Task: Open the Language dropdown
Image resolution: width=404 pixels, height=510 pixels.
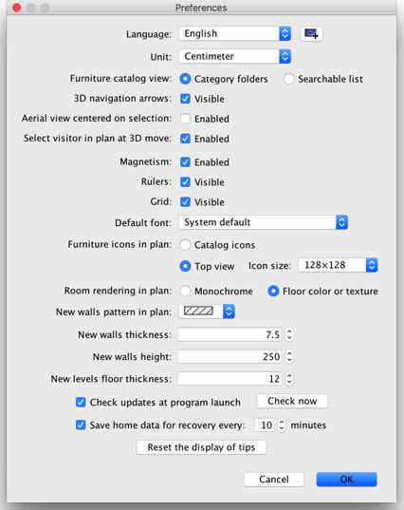Action: (235, 33)
